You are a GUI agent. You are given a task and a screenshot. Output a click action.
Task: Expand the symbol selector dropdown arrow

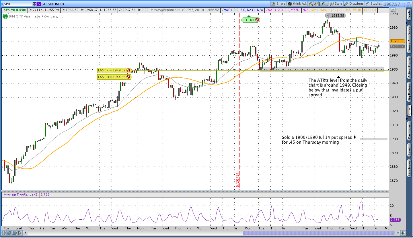click(34, 4)
